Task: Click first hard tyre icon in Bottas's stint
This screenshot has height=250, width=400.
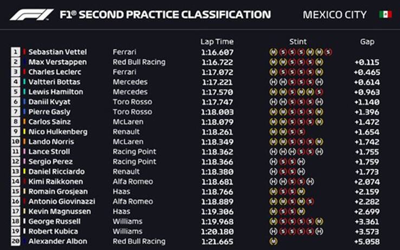Action: (273, 82)
